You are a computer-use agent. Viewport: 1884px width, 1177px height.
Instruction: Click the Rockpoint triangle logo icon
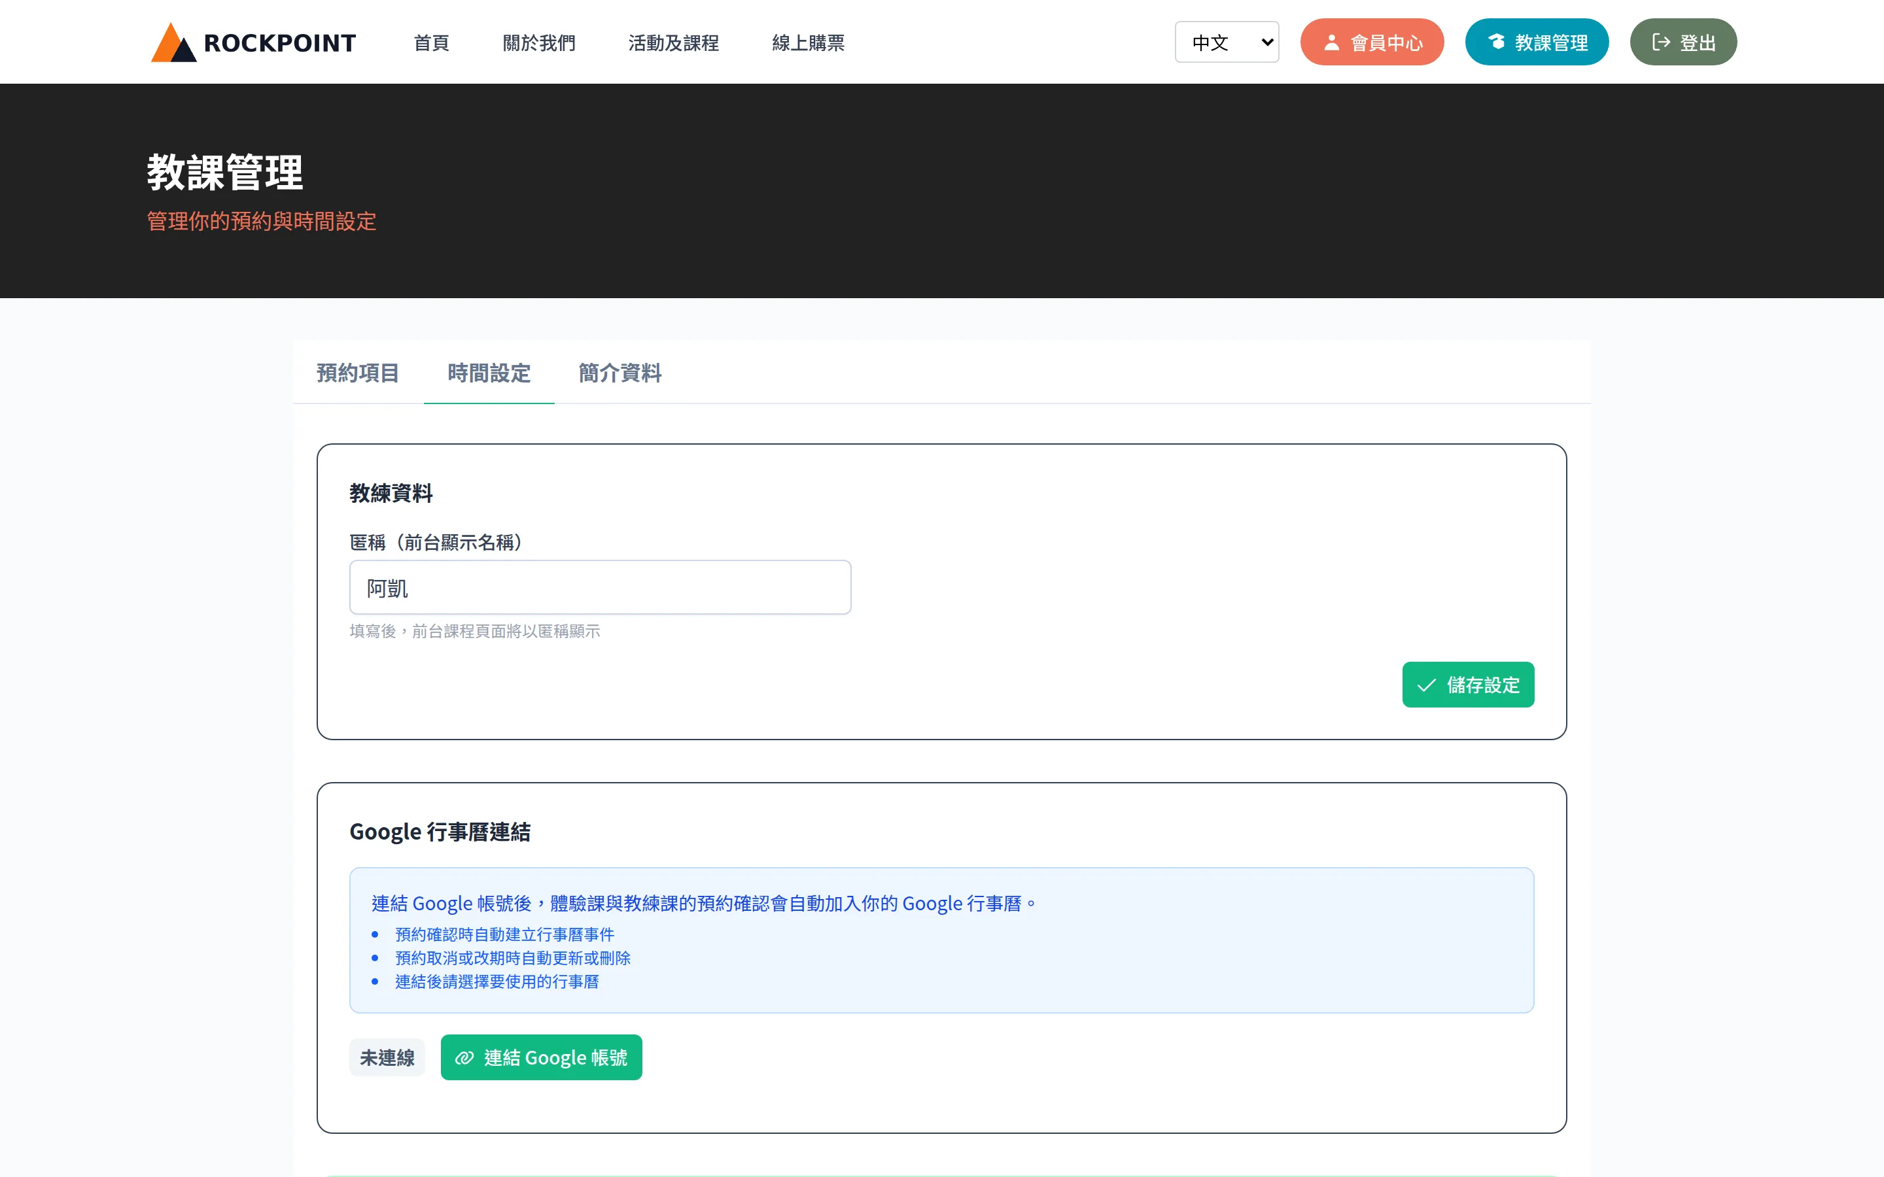tap(173, 42)
